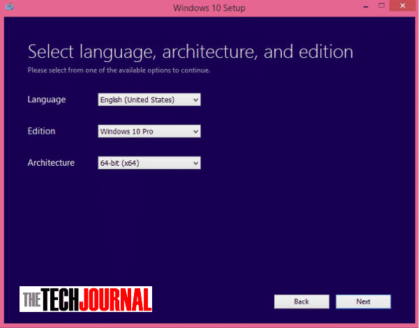The width and height of the screenshot is (420, 328).
Task: Click the arrow on English (United States) box
Action: pyautogui.click(x=195, y=100)
